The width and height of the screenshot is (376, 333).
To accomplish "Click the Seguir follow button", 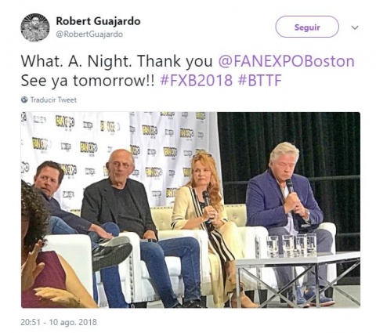I will (307, 27).
